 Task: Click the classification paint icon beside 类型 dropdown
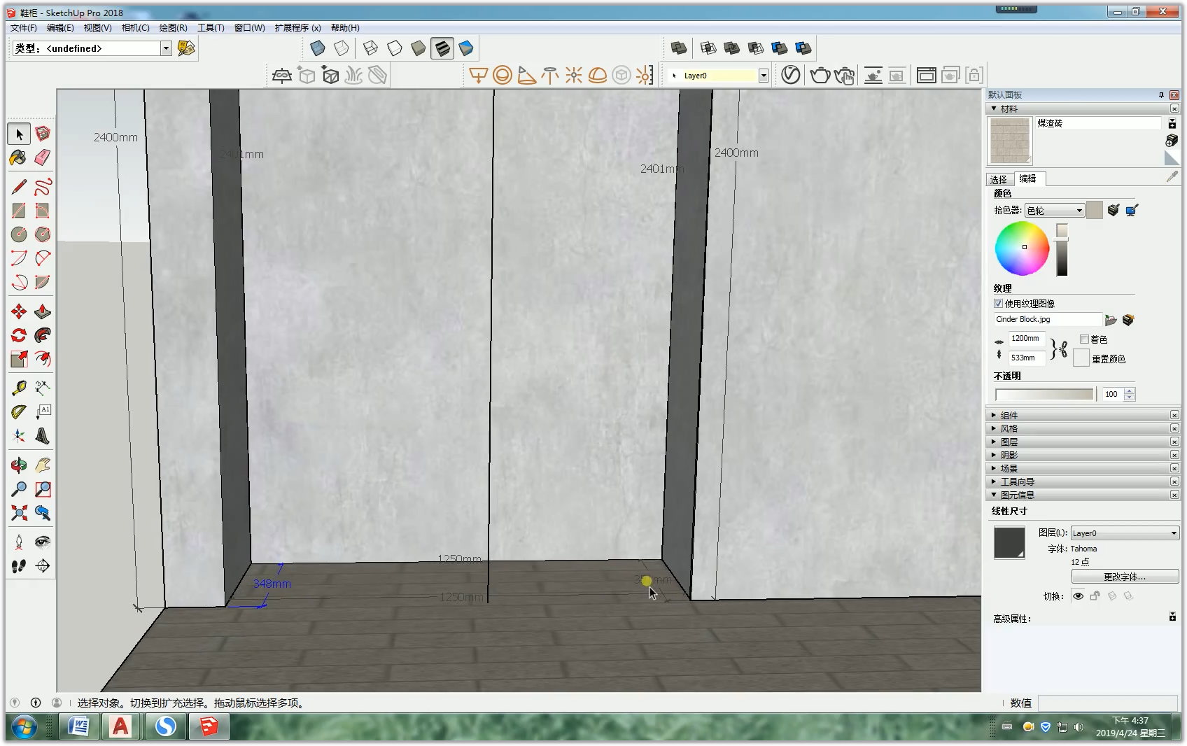point(186,48)
